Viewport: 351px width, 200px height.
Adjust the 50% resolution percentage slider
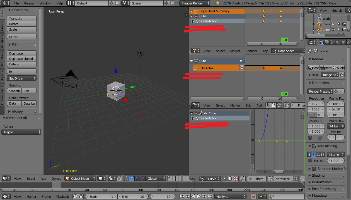[x=316, y=115]
